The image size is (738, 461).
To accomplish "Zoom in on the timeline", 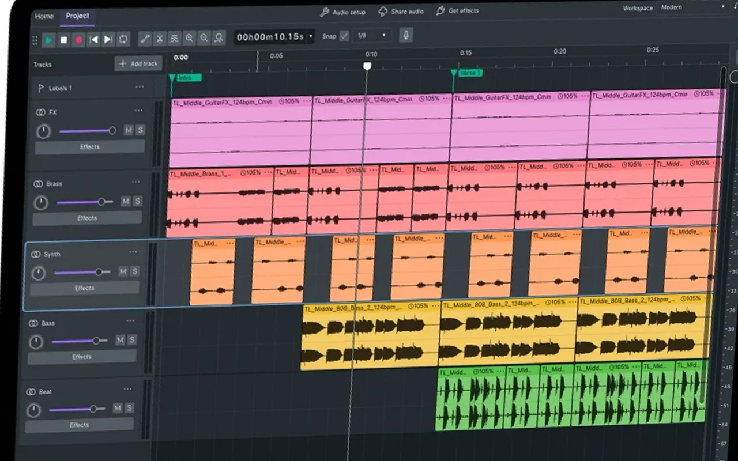I will click(189, 38).
